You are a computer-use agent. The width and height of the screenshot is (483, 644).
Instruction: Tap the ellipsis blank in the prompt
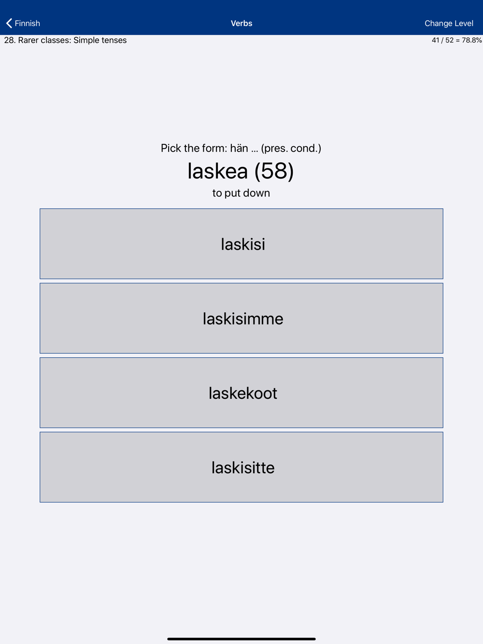(x=255, y=149)
